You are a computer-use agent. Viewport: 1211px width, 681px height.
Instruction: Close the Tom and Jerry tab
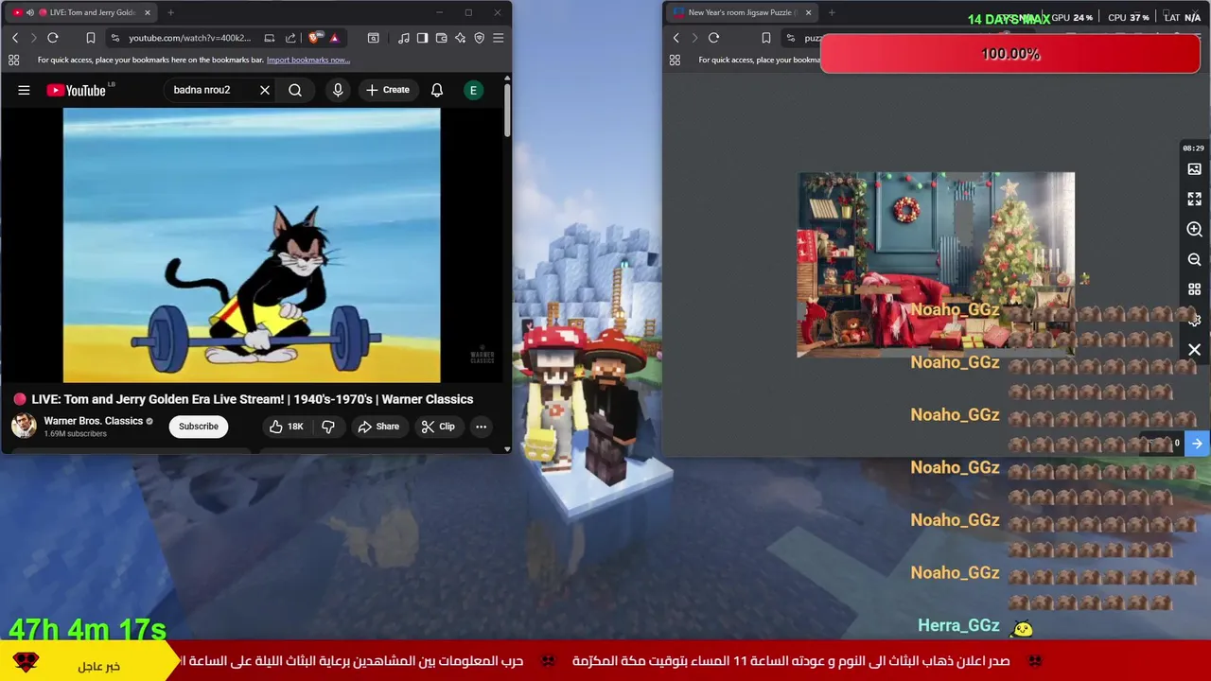pyautogui.click(x=147, y=12)
